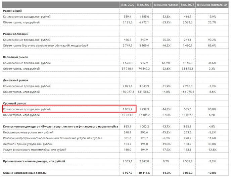Select the "Информационные услуги, млн рублей" row label

(27, 132)
